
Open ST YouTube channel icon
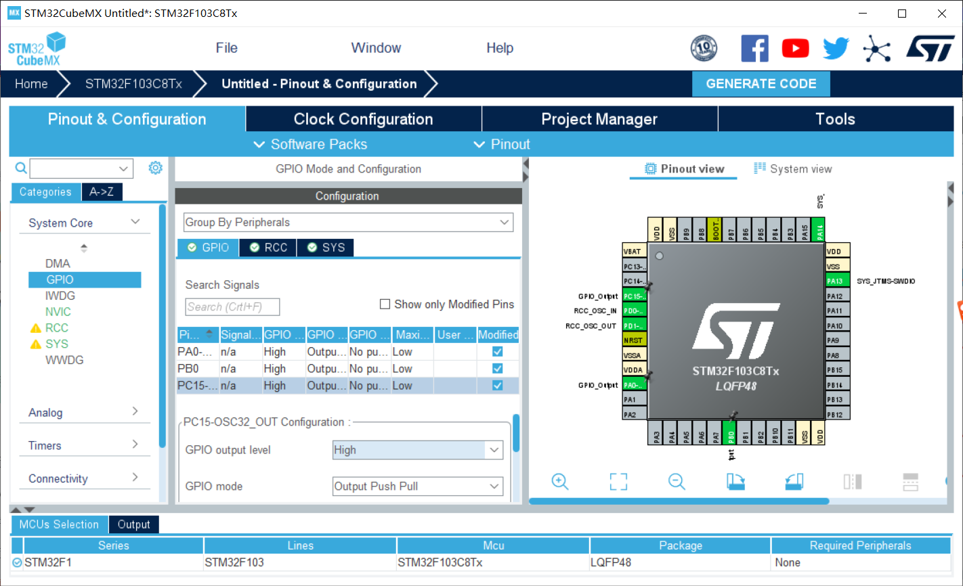pos(796,49)
